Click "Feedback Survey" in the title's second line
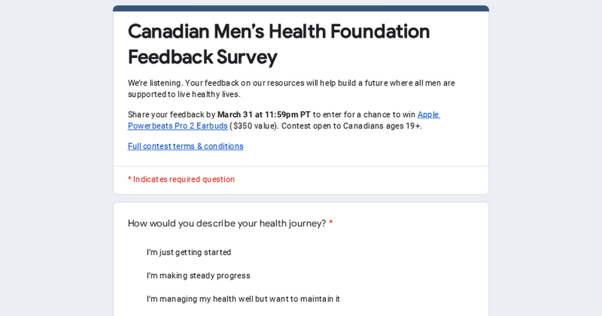Image resolution: width=602 pixels, height=316 pixels. 203,57
